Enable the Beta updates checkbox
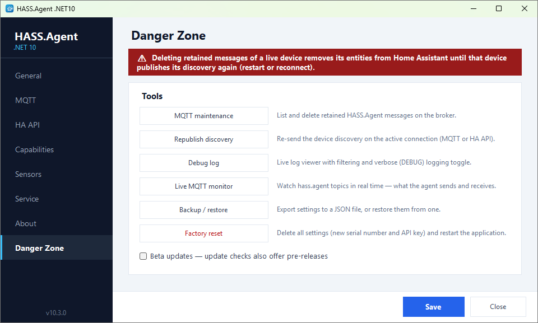Viewport: 538px width, 323px height. 143,256
